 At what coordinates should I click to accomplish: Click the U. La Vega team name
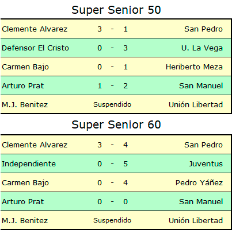point(202,48)
